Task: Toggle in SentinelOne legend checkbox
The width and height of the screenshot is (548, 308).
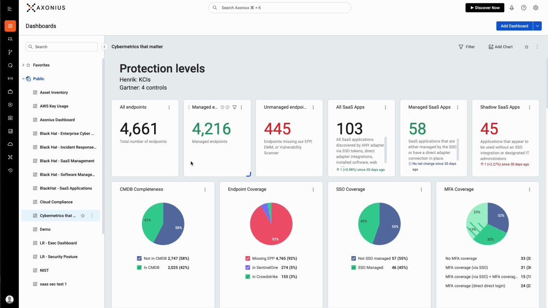Action: click(248, 268)
